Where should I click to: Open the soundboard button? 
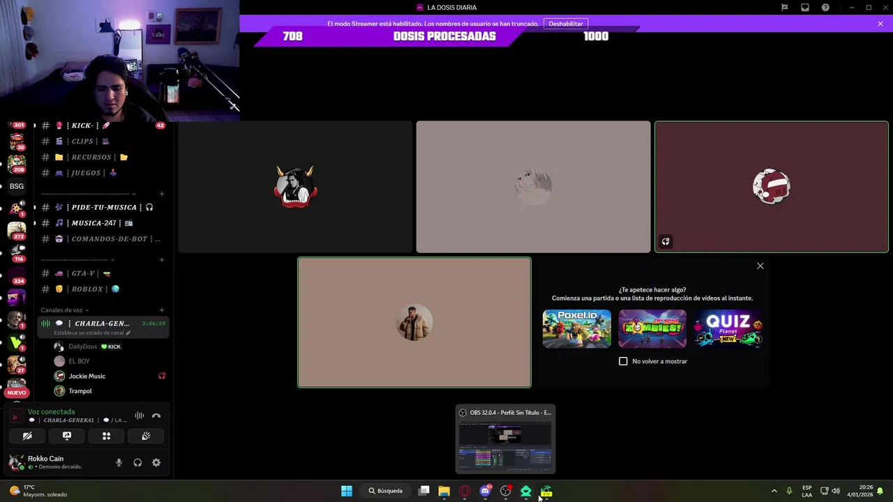[x=146, y=436]
